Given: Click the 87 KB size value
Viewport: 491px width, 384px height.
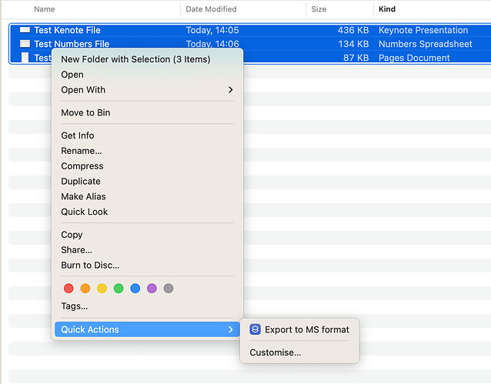Looking at the screenshot, I should [x=356, y=58].
